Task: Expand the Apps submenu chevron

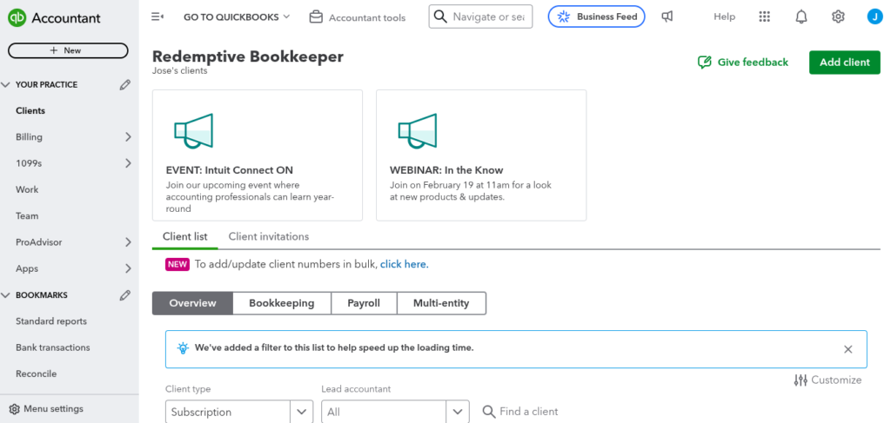Action: 128,268
